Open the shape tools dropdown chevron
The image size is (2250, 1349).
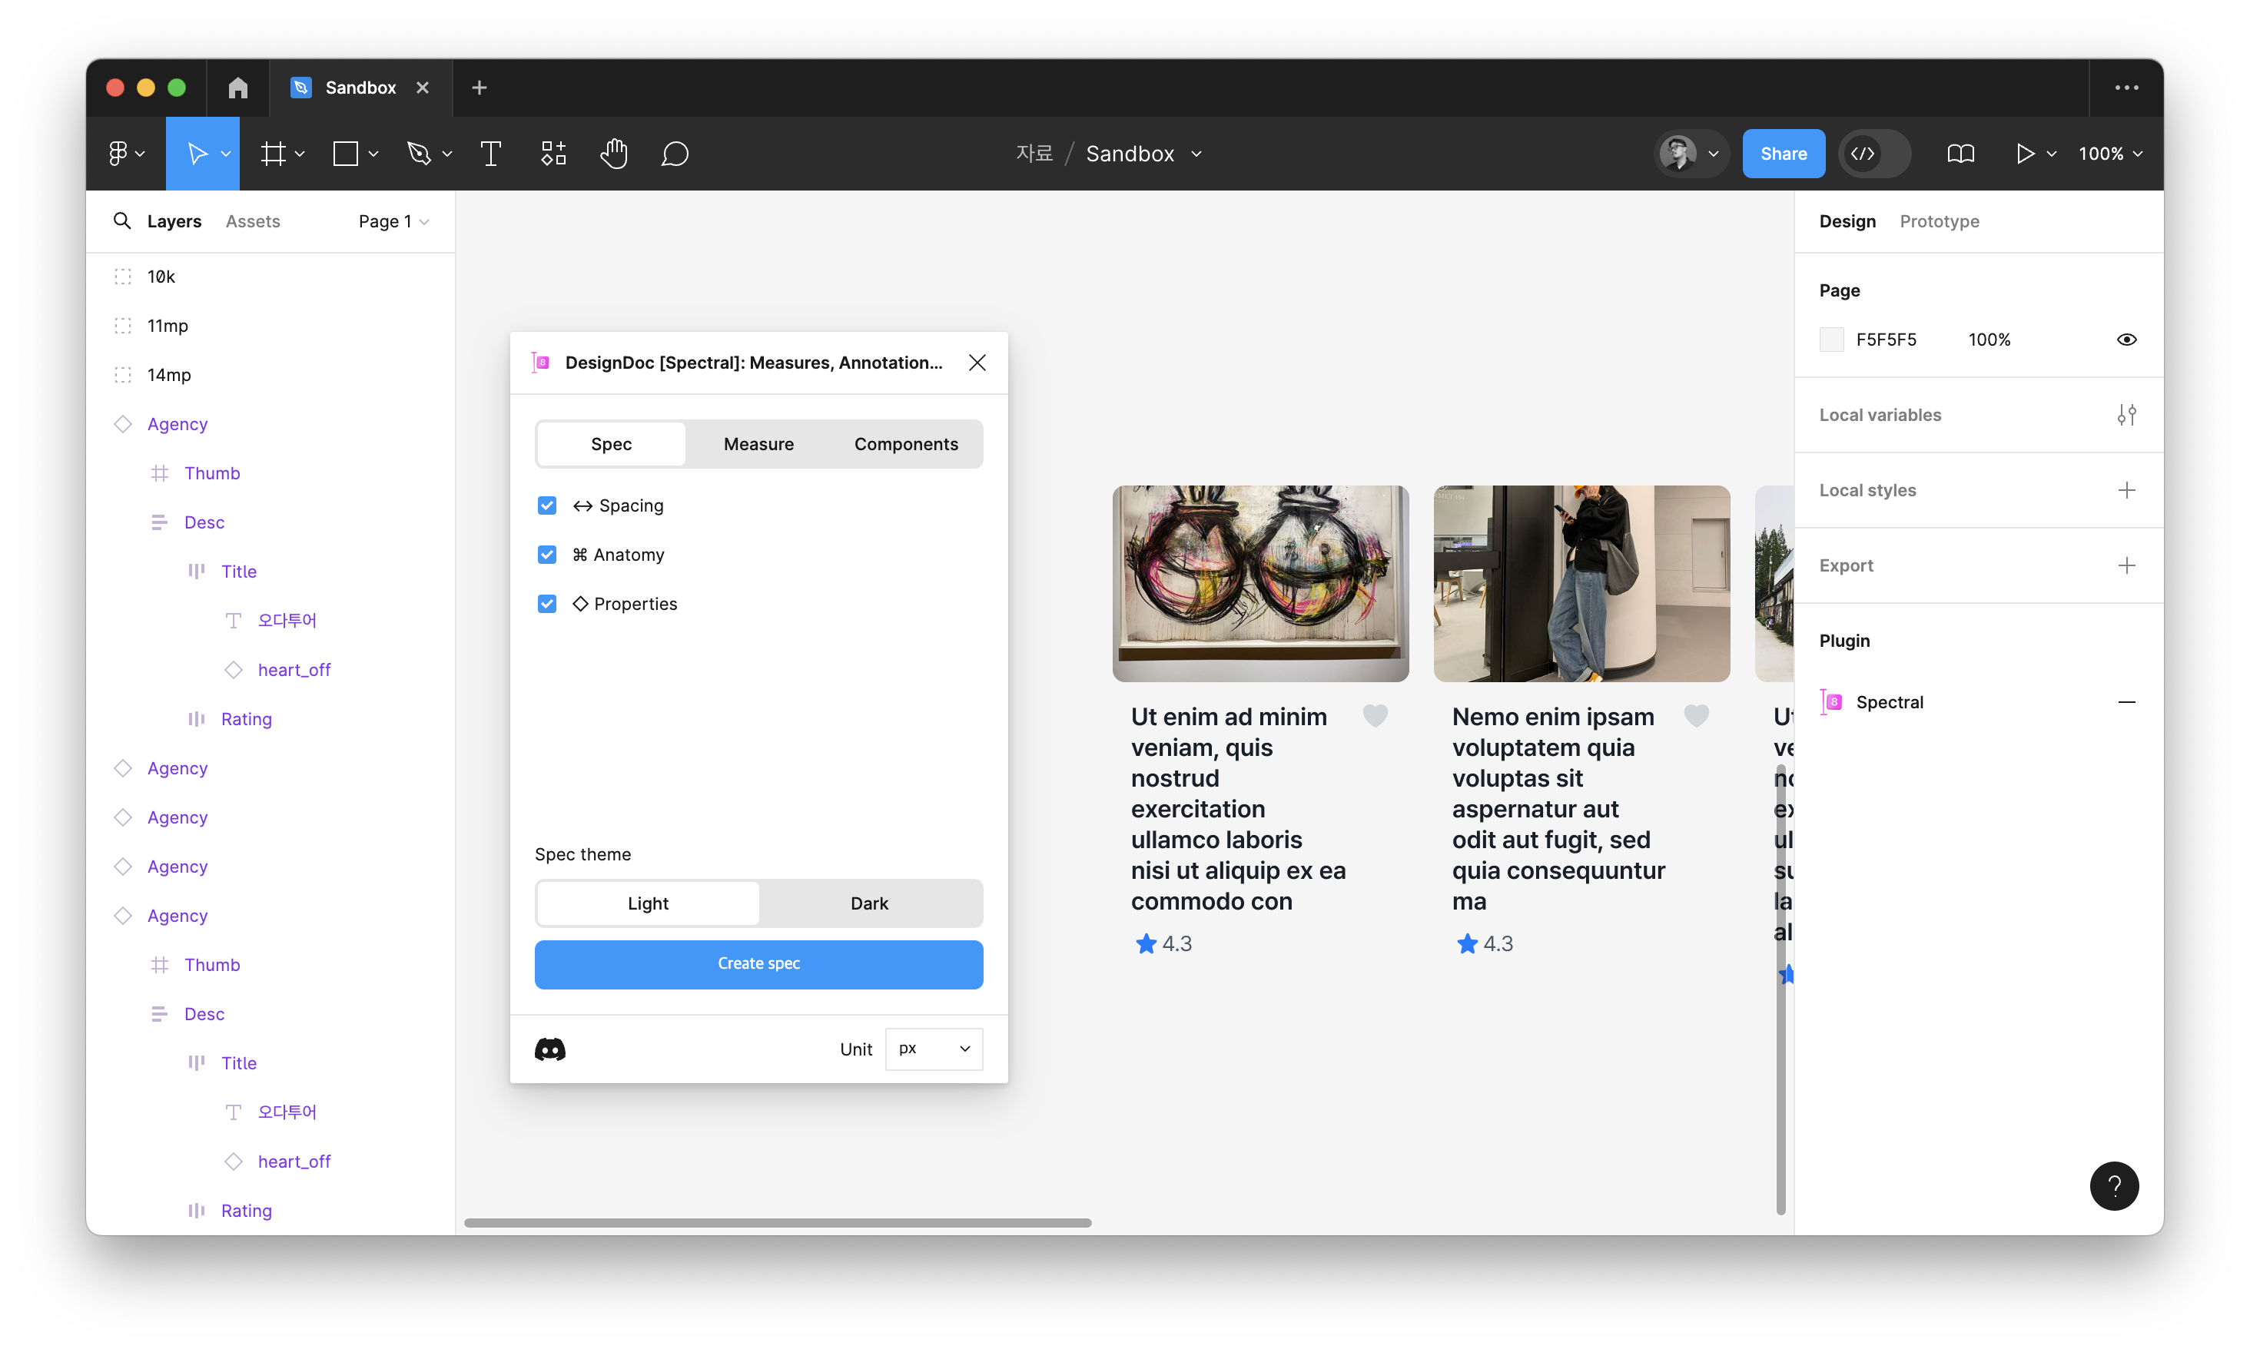[373, 154]
